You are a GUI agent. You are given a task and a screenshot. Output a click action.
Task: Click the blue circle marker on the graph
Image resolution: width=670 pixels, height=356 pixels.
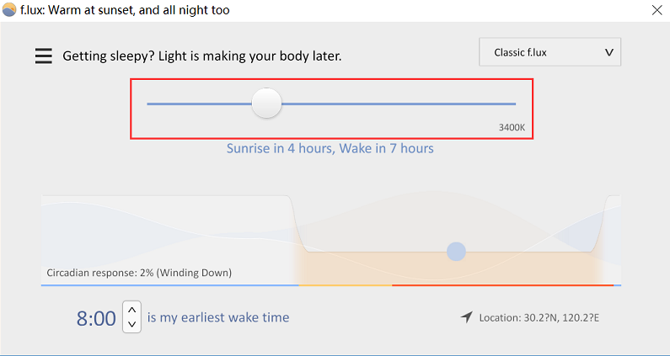pos(456,252)
